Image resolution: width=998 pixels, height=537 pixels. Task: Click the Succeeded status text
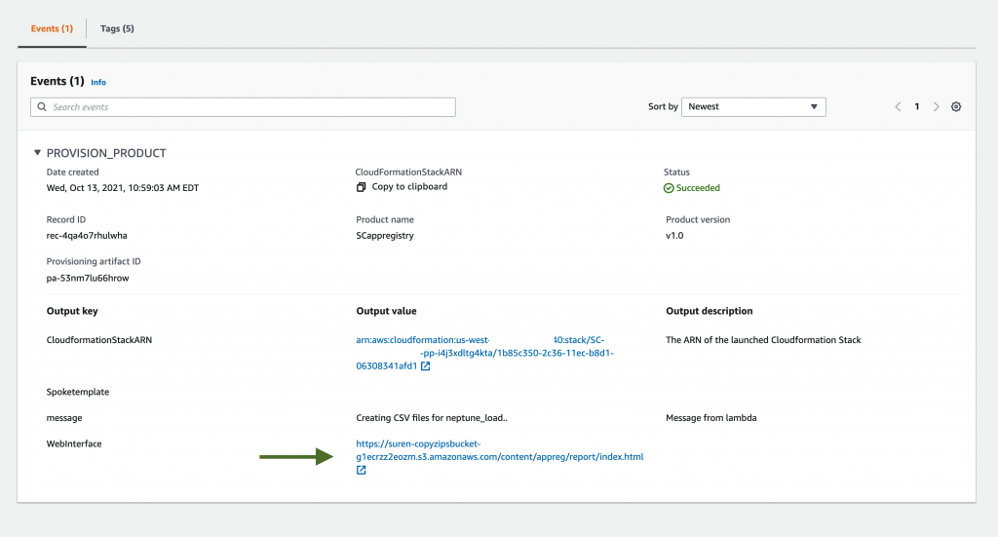coord(698,188)
